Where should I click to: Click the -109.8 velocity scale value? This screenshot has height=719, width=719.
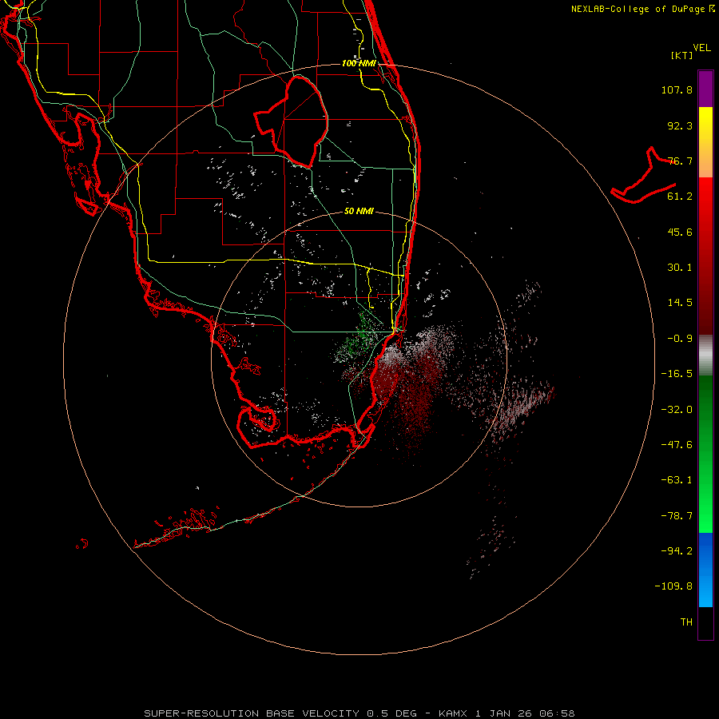click(673, 586)
